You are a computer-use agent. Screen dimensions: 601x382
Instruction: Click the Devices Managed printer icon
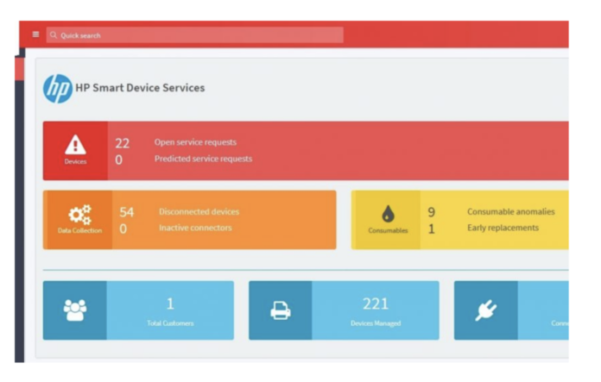pos(280,310)
